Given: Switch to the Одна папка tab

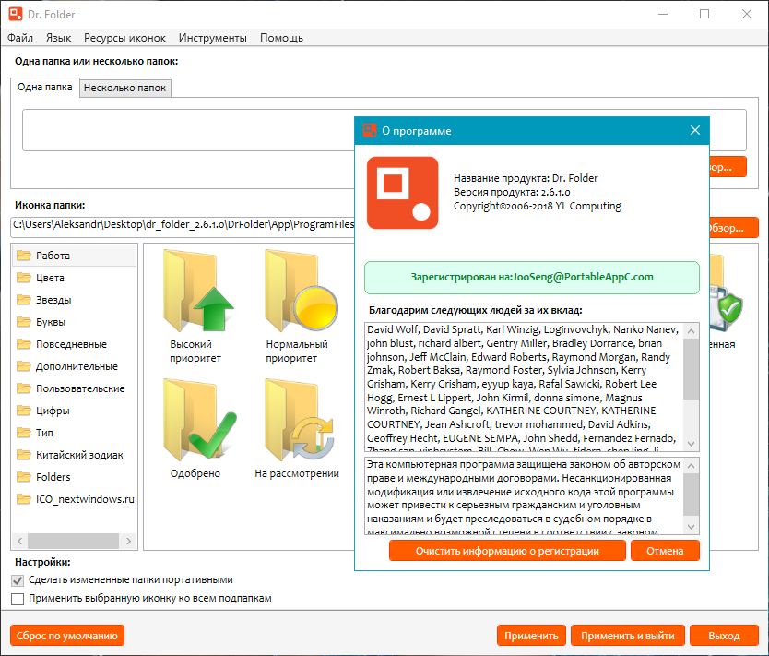Looking at the screenshot, I should [45, 88].
